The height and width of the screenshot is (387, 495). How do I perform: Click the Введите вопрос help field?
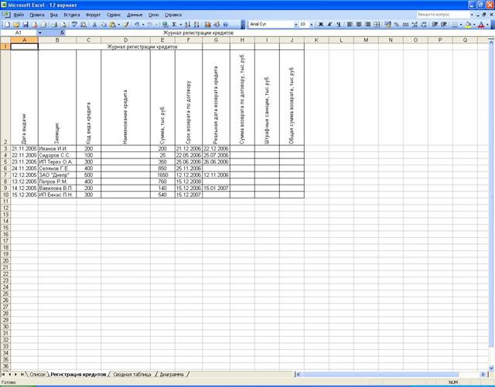[443, 15]
